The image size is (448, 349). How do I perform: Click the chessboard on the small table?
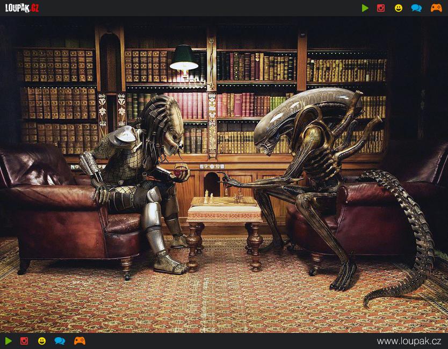(x=225, y=201)
